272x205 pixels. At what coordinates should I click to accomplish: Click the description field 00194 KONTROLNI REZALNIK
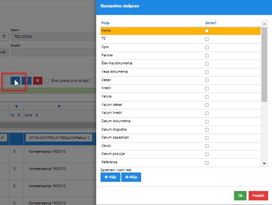coord(59,138)
